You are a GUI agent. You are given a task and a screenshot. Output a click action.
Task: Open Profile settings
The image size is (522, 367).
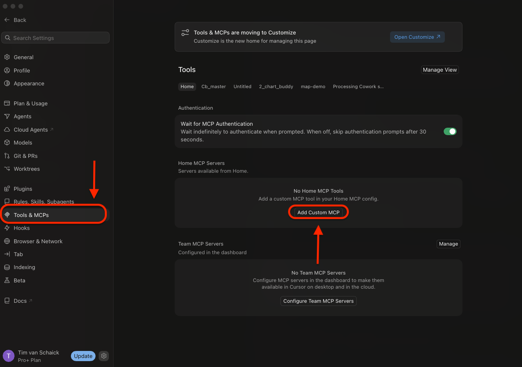[x=22, y=71]
